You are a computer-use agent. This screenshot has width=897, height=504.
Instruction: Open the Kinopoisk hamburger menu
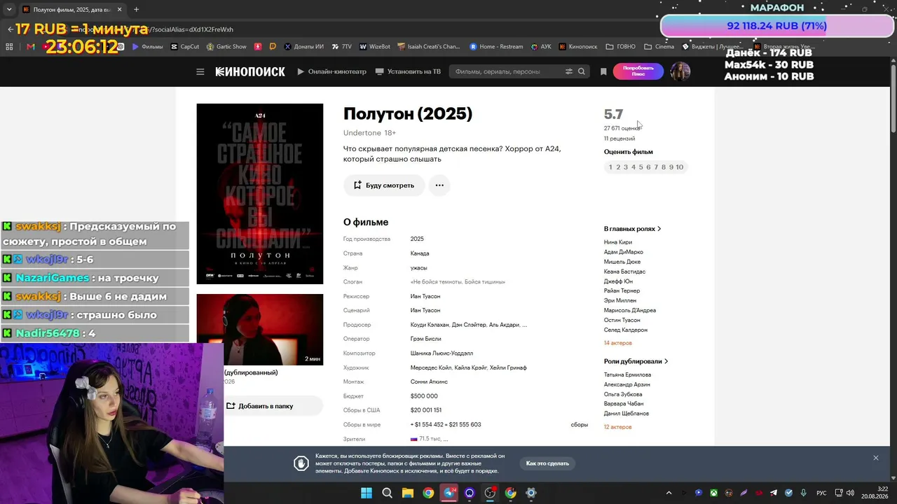(x=200, y=71)
